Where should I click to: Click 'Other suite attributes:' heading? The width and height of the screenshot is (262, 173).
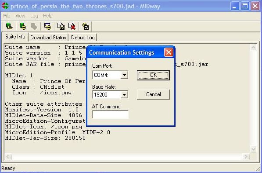coord(45,104)
